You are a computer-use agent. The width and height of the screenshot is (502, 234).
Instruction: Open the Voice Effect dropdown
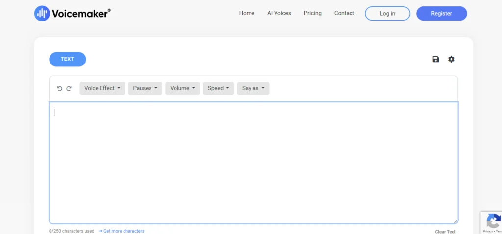[x=102, y=88]
